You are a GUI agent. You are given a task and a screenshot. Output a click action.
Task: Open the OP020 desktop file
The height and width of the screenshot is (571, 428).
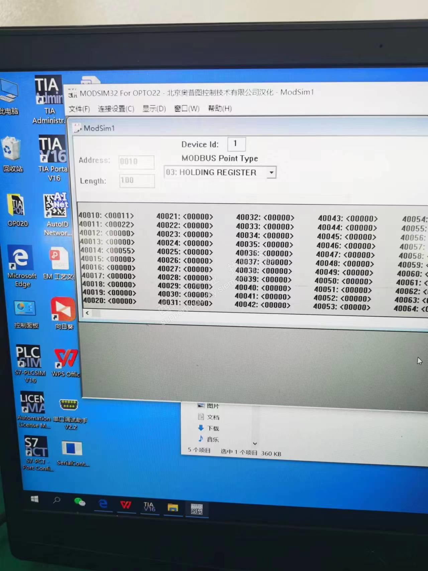(x=17, y=210)
